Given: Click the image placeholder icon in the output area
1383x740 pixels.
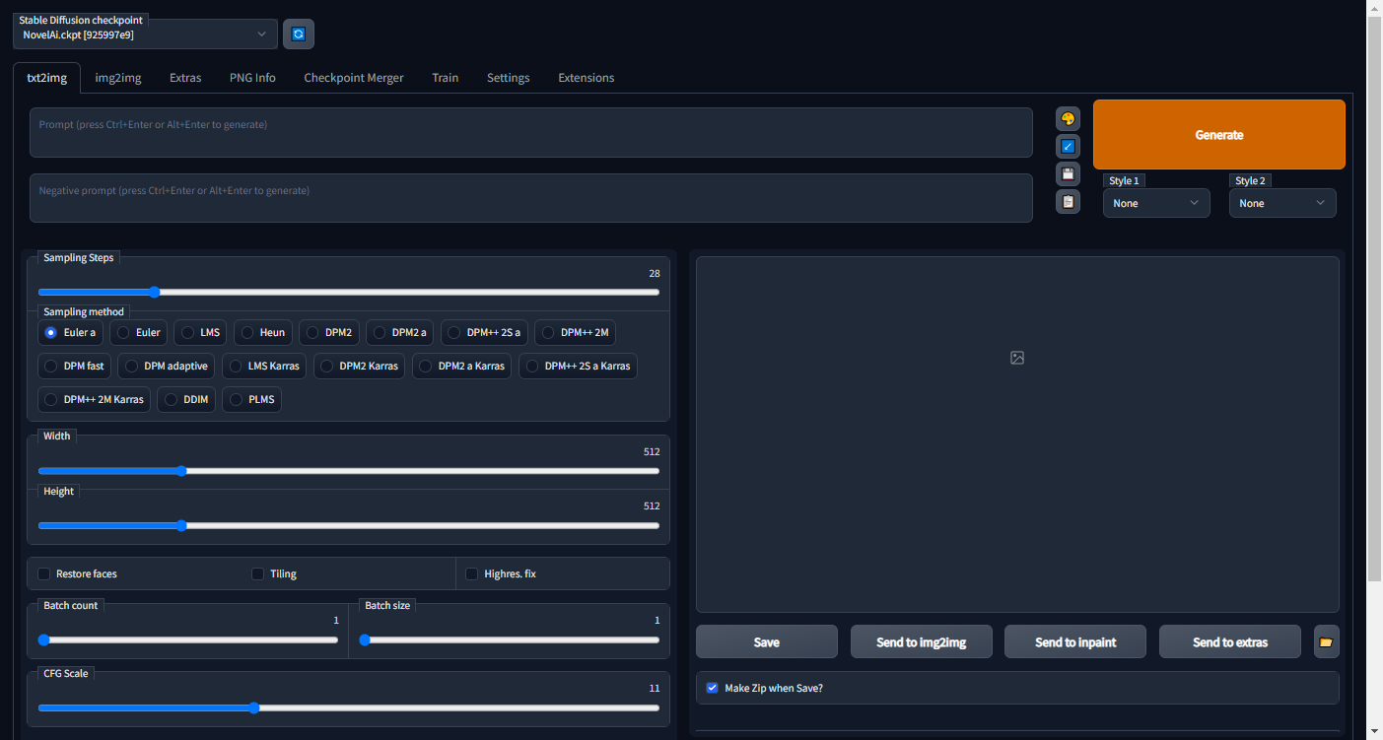Looking at the screenshot, I should [x=1017, y=358].
